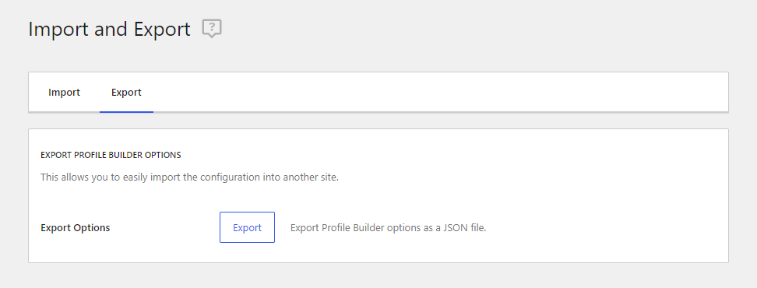Viewport: 757px width, 288px height.
Task: Click the "Profile Builder" text beside the Export button
Action: [349, 228]
